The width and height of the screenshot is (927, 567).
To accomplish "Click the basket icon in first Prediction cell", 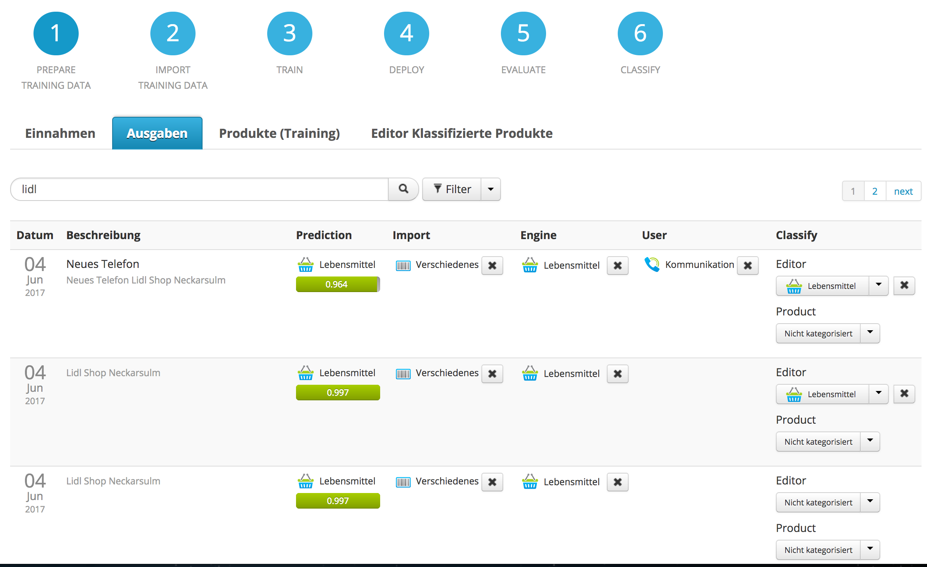I will point(306,264).
